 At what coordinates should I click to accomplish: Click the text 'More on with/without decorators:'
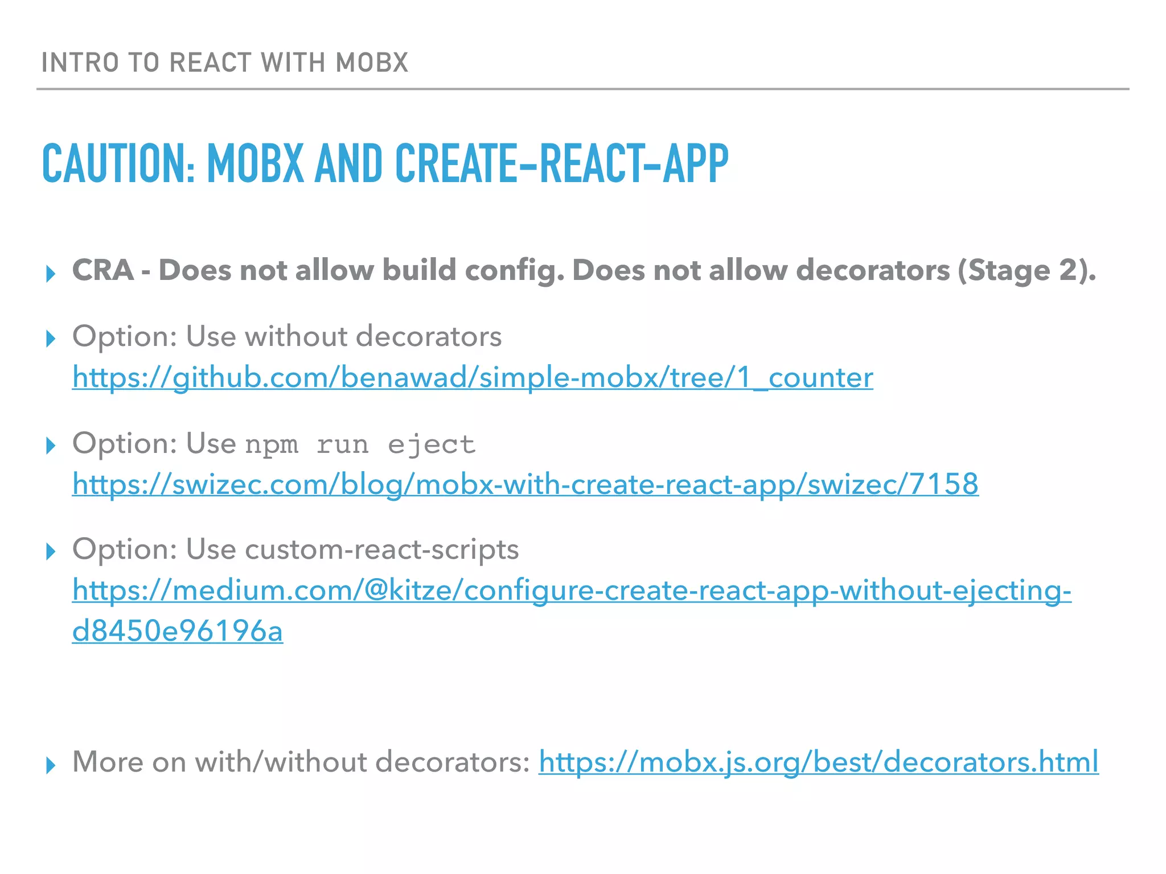pos(301,762)
